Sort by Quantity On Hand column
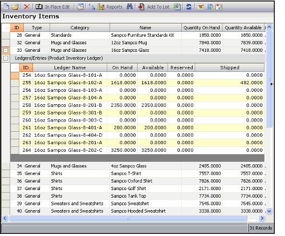 202,28
